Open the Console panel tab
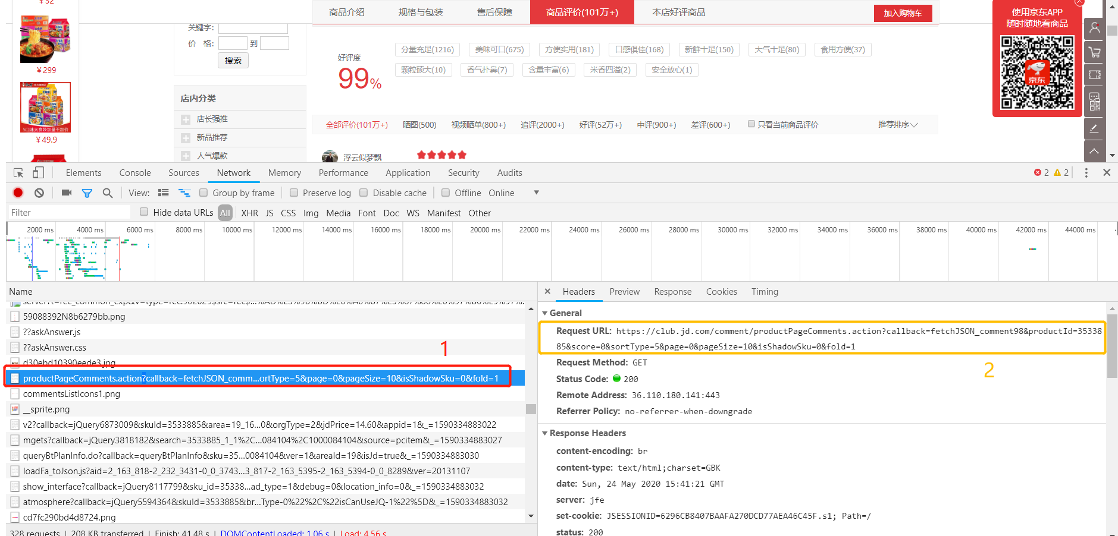This screenshot has width=1118, height=536. point(135,173)
